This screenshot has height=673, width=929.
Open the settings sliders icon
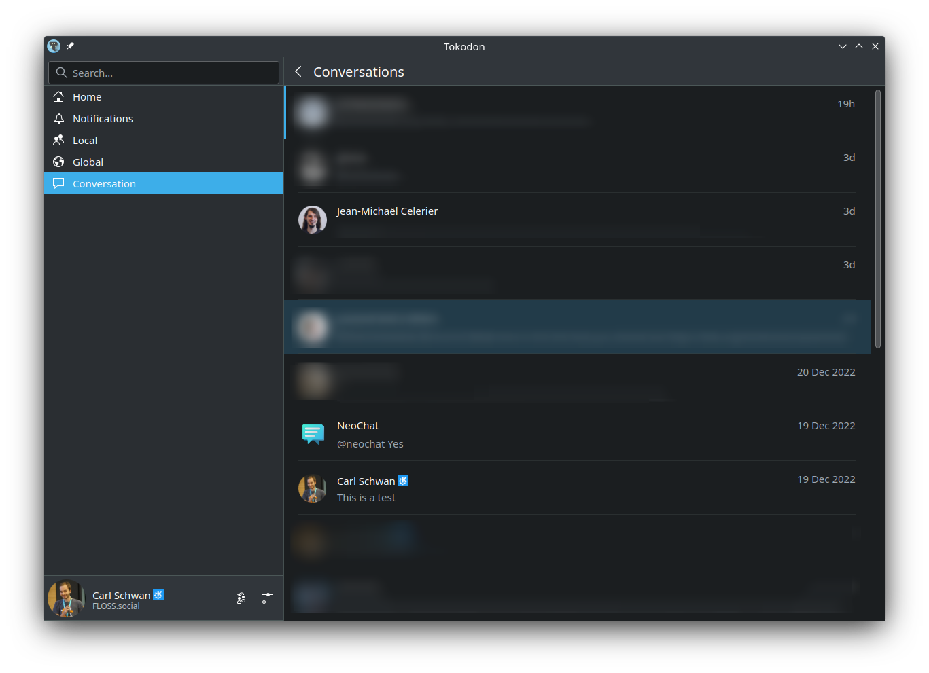tap(268, 598)
